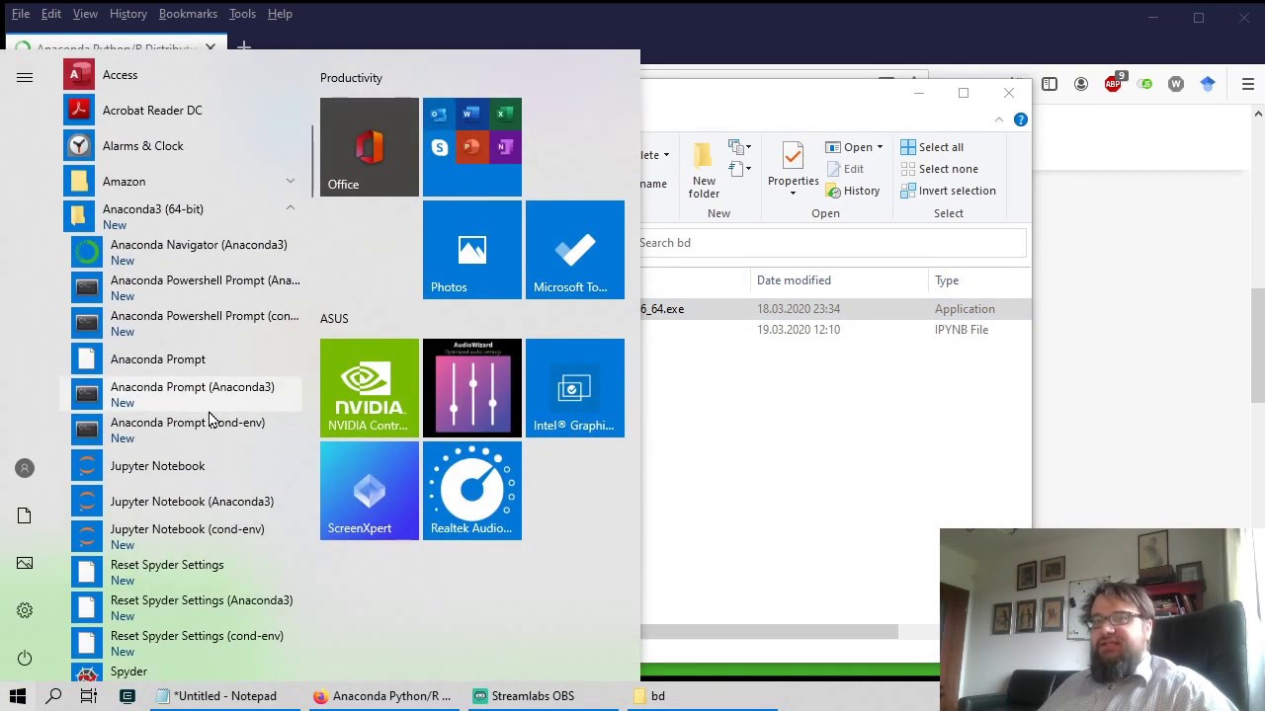Open the Intel Graphics tile

(x=575, y=388)
